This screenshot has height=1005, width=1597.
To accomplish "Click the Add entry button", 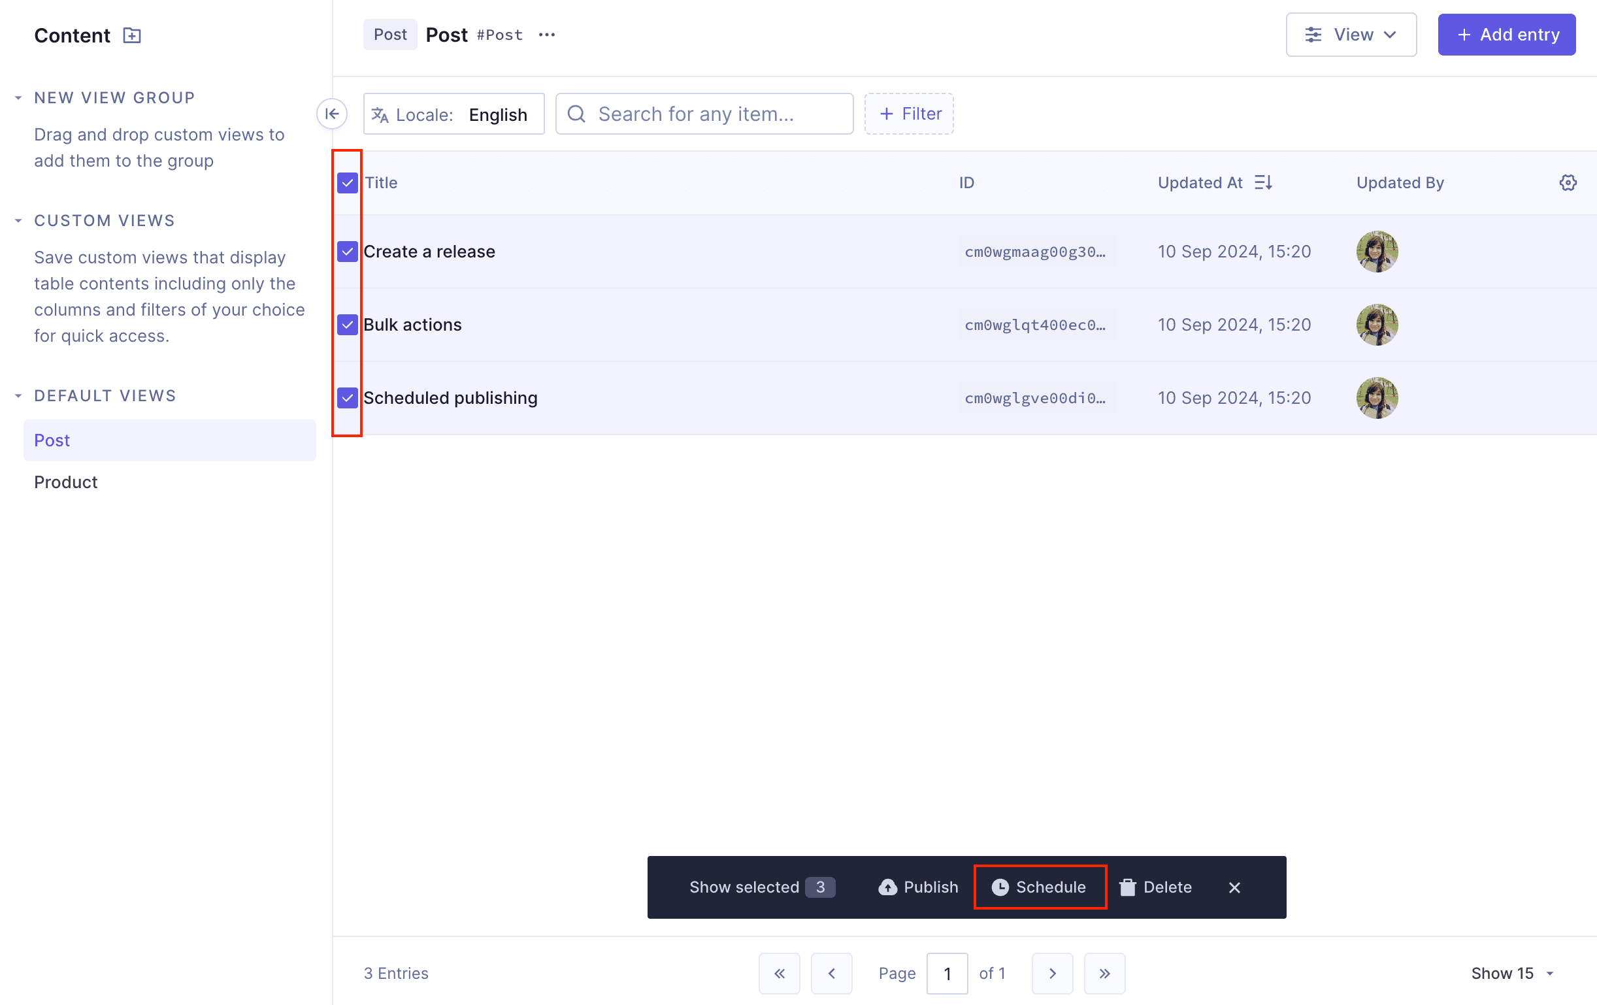I will [1506, 35].
